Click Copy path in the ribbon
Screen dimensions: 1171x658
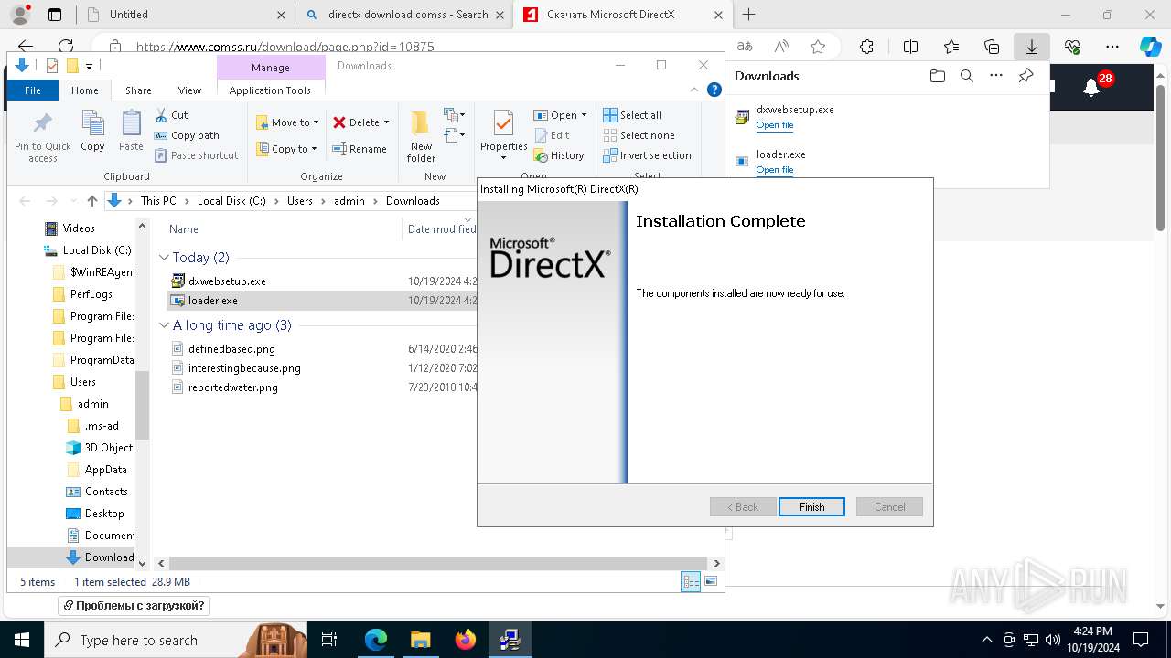[x=187, y=135]
